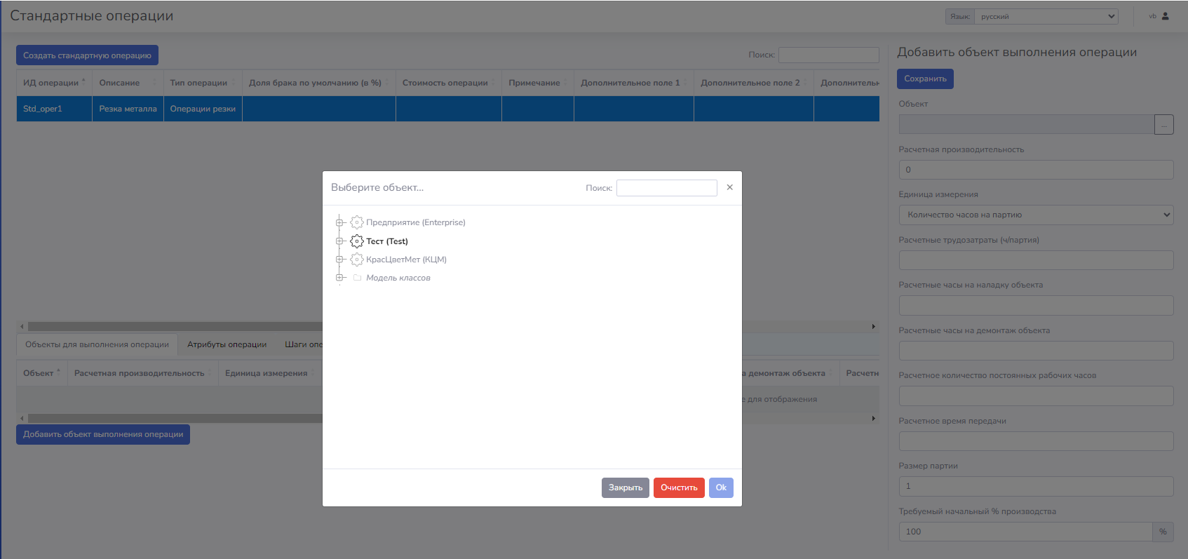The height and width of the screenshot is (559, 1188).
Task: Open the Язык language dropdown
Action: click(x=1046, y=17)
